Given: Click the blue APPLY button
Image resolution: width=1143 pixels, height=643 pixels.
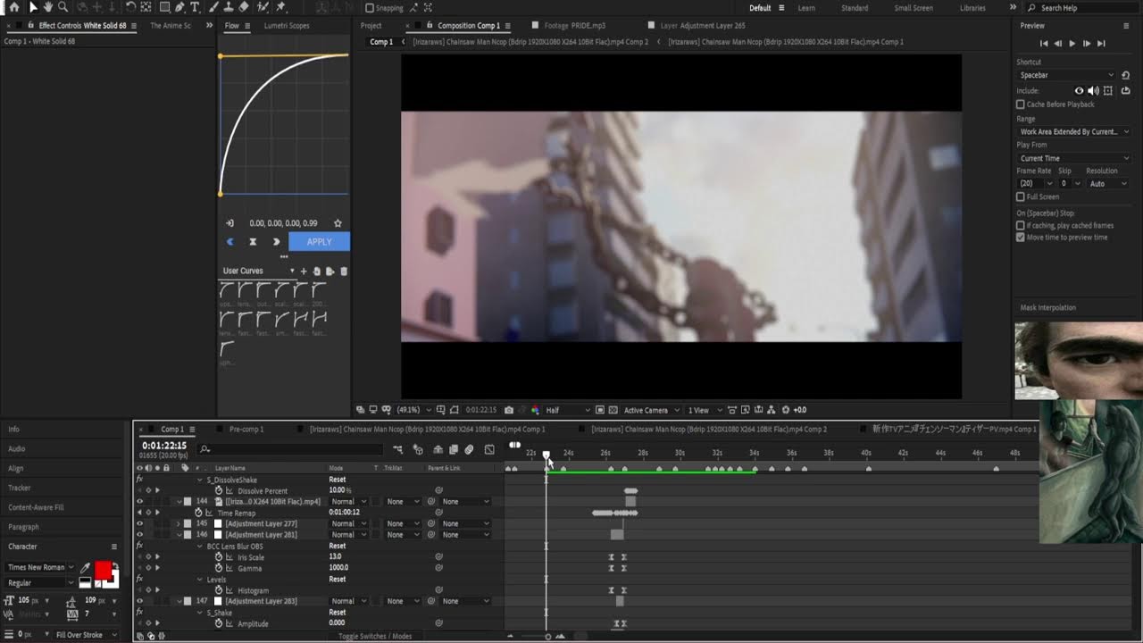Looking at the screenshot, I should pyautogui.click(x=319, y=242).
